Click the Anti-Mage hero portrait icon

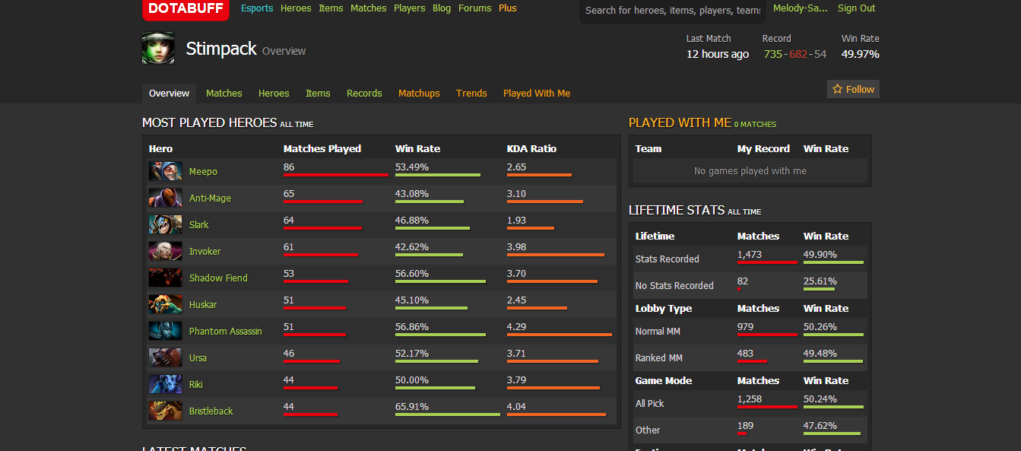(165, 198)
